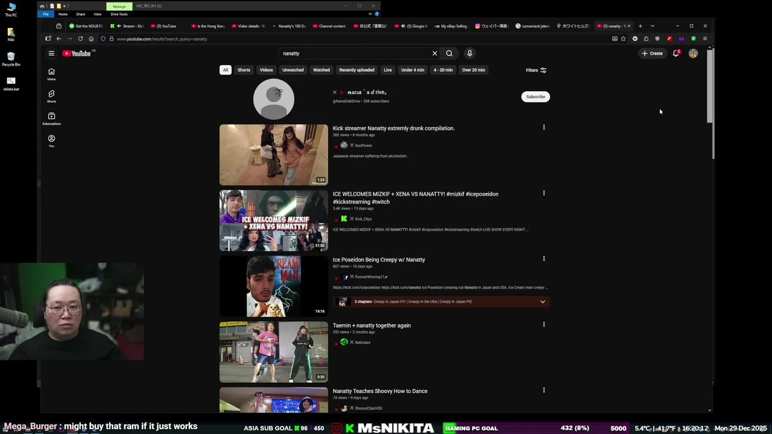Open the View tab in File Explorer
Viewport: 772px width, 434px height.
(x=97, y=14)
